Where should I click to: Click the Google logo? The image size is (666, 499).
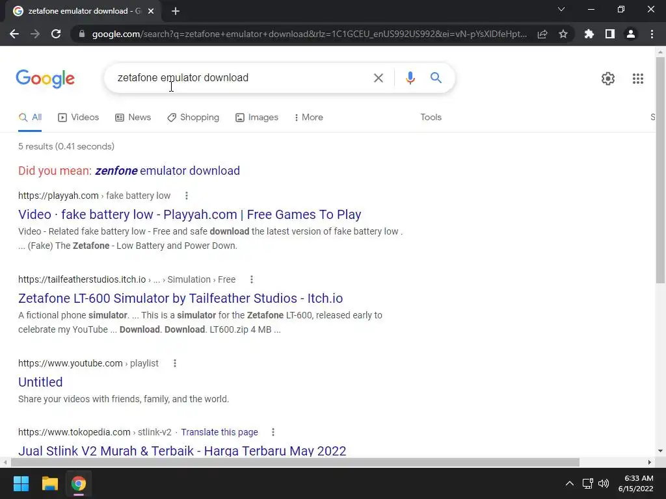pos(46,79)
